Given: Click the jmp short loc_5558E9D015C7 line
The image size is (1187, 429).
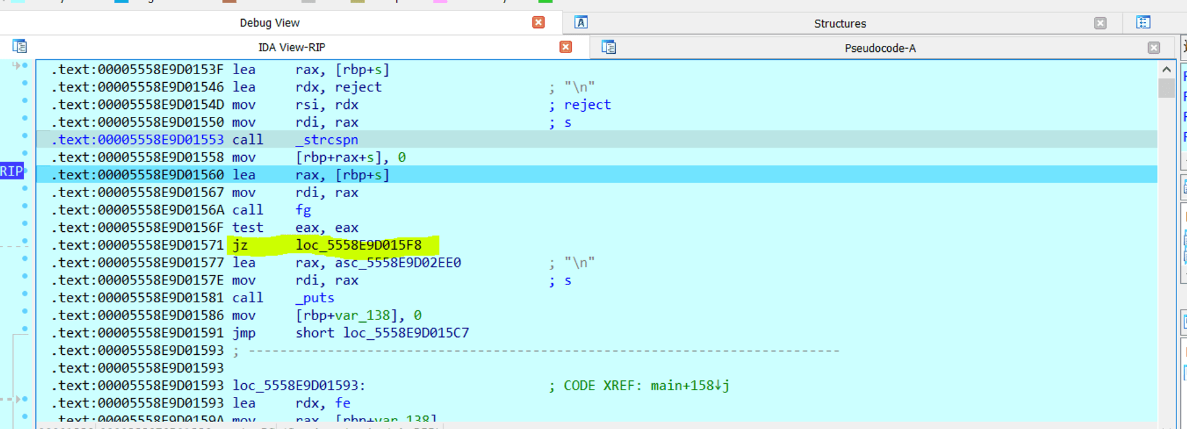Looking at the screenshot, I should tap(351, 333).
